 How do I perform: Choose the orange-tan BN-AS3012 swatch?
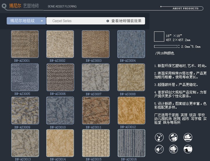[x=131, y=111]
